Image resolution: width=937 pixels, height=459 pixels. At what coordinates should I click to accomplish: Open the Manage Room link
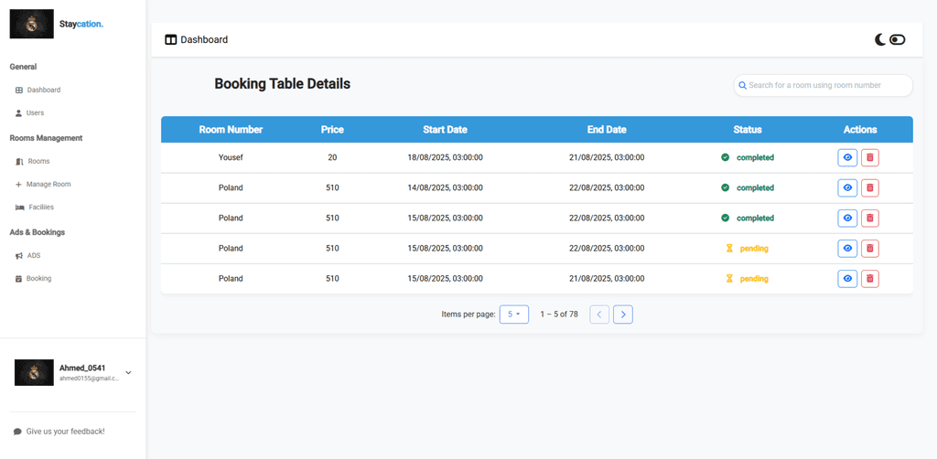coord(48,184)
